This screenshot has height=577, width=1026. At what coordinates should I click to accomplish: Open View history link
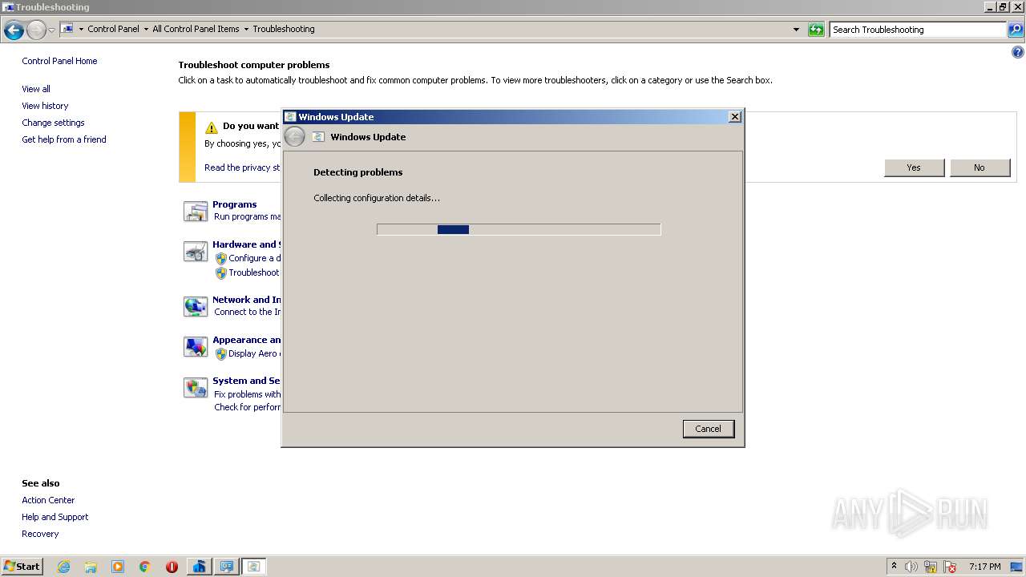click(45, 106)
